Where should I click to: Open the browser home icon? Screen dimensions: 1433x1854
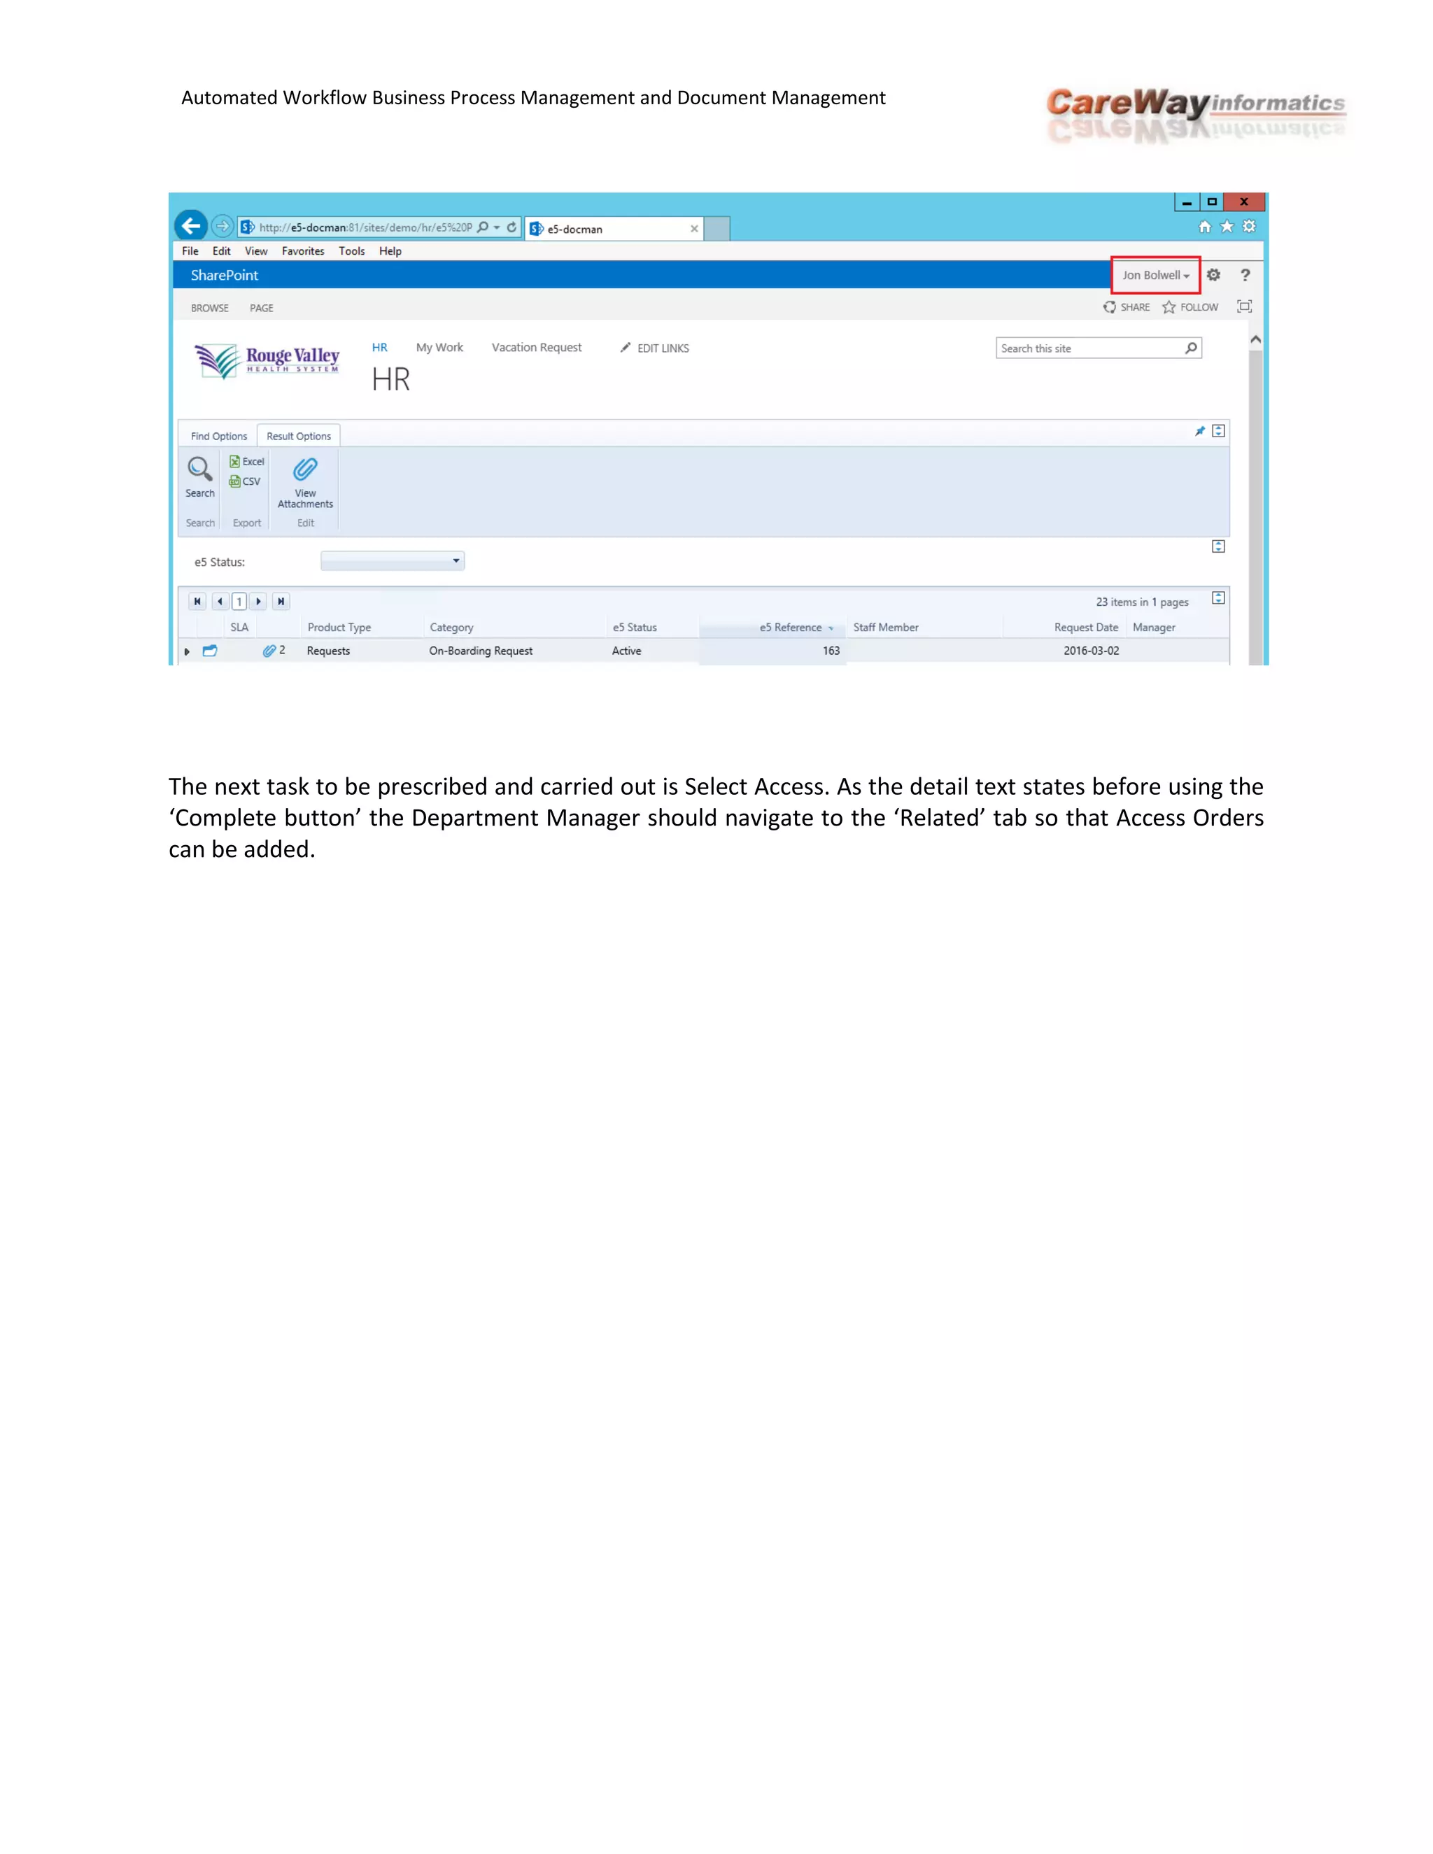click(1205, 227)
